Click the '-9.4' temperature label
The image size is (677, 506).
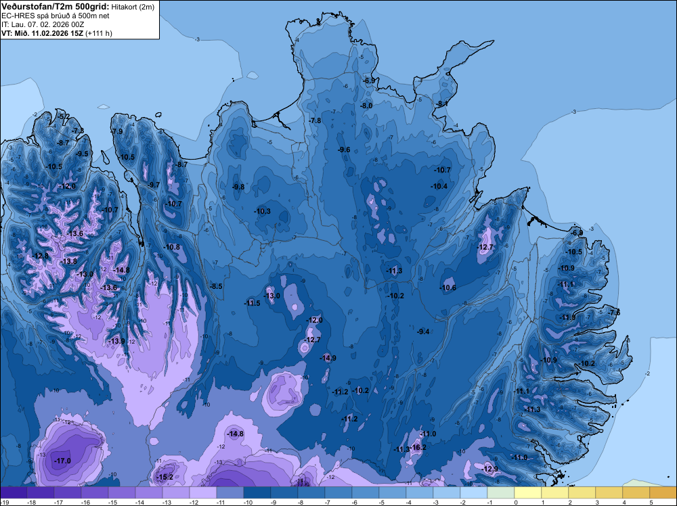click(x=423, y=331)
